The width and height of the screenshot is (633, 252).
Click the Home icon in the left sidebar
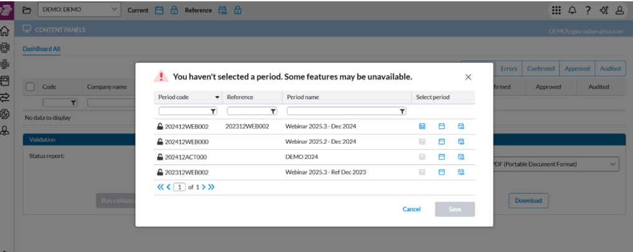point(6,31)
